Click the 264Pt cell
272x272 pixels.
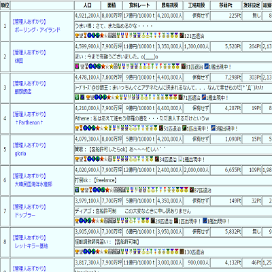252,46
